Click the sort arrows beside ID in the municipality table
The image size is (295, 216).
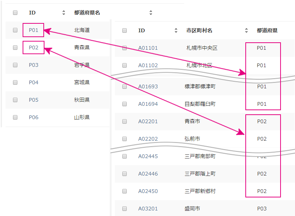176,30
